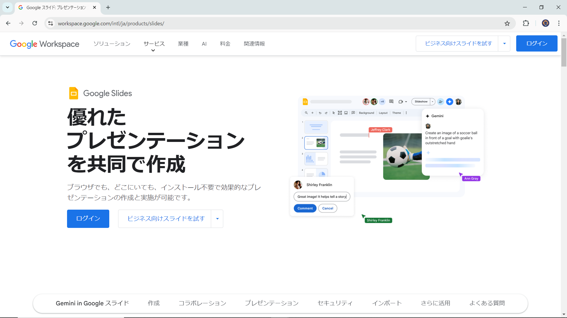Click the Google Workspace logo
Image resolution: width=567 pixels, height=318 pixels.
[x=45, y=44]
